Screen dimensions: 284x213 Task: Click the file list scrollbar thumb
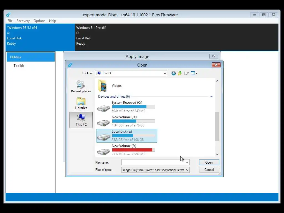tap(217, 126)
